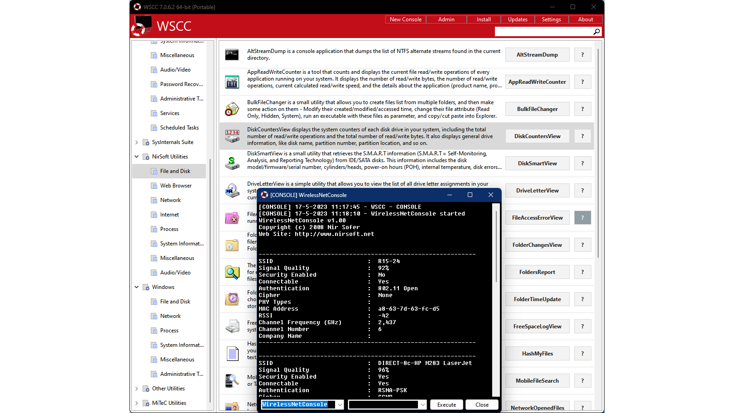Click the Close button in console

point(482,405)
